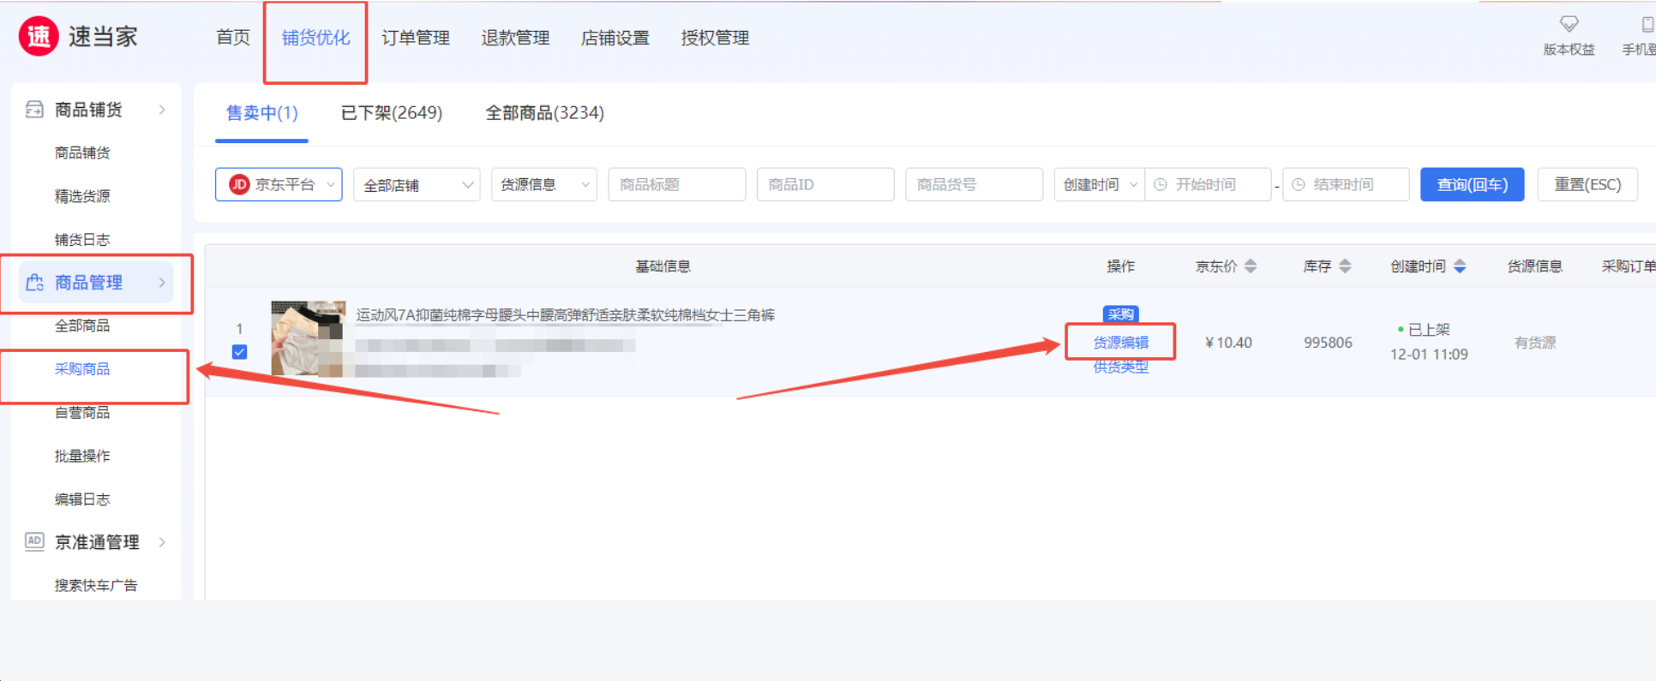Click the 京准通管理 AD icon
Image resolution: width=1656 pixels, height=681 pixels.
pos(34,541)
